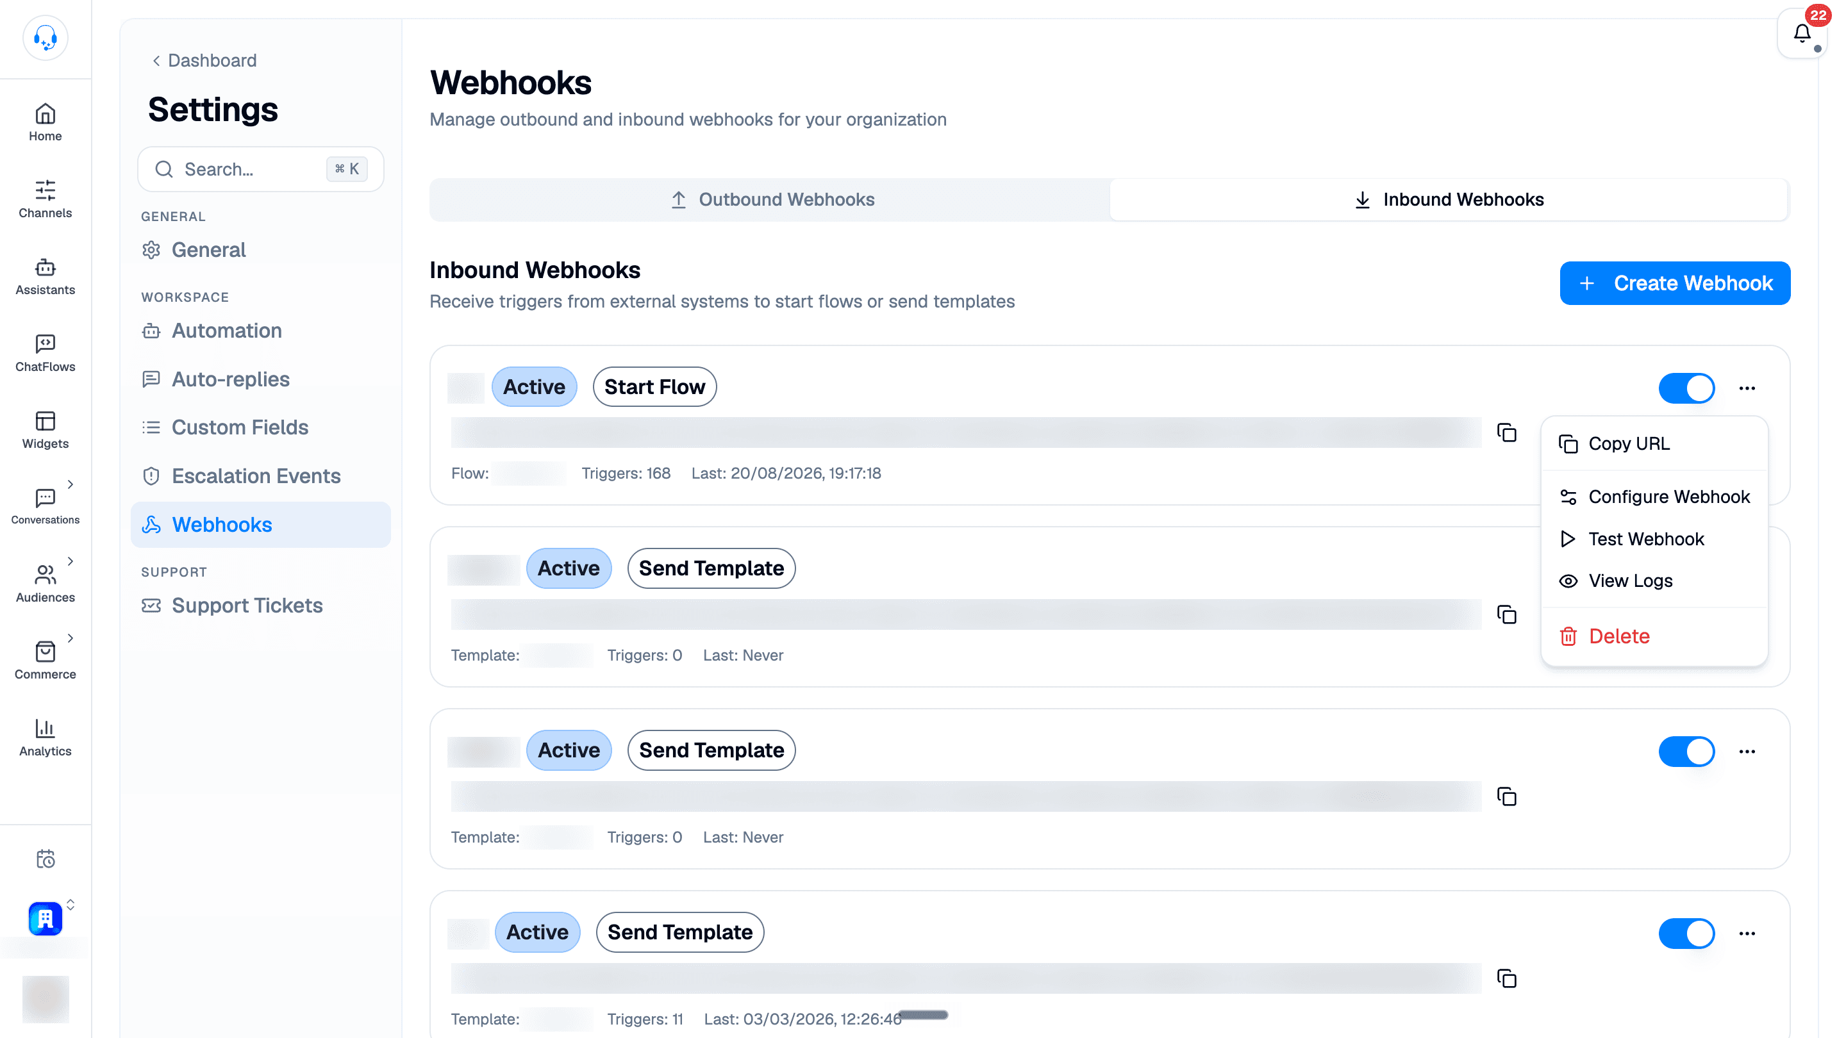
Task: Open Custom Fields settings
Action: 261,427
